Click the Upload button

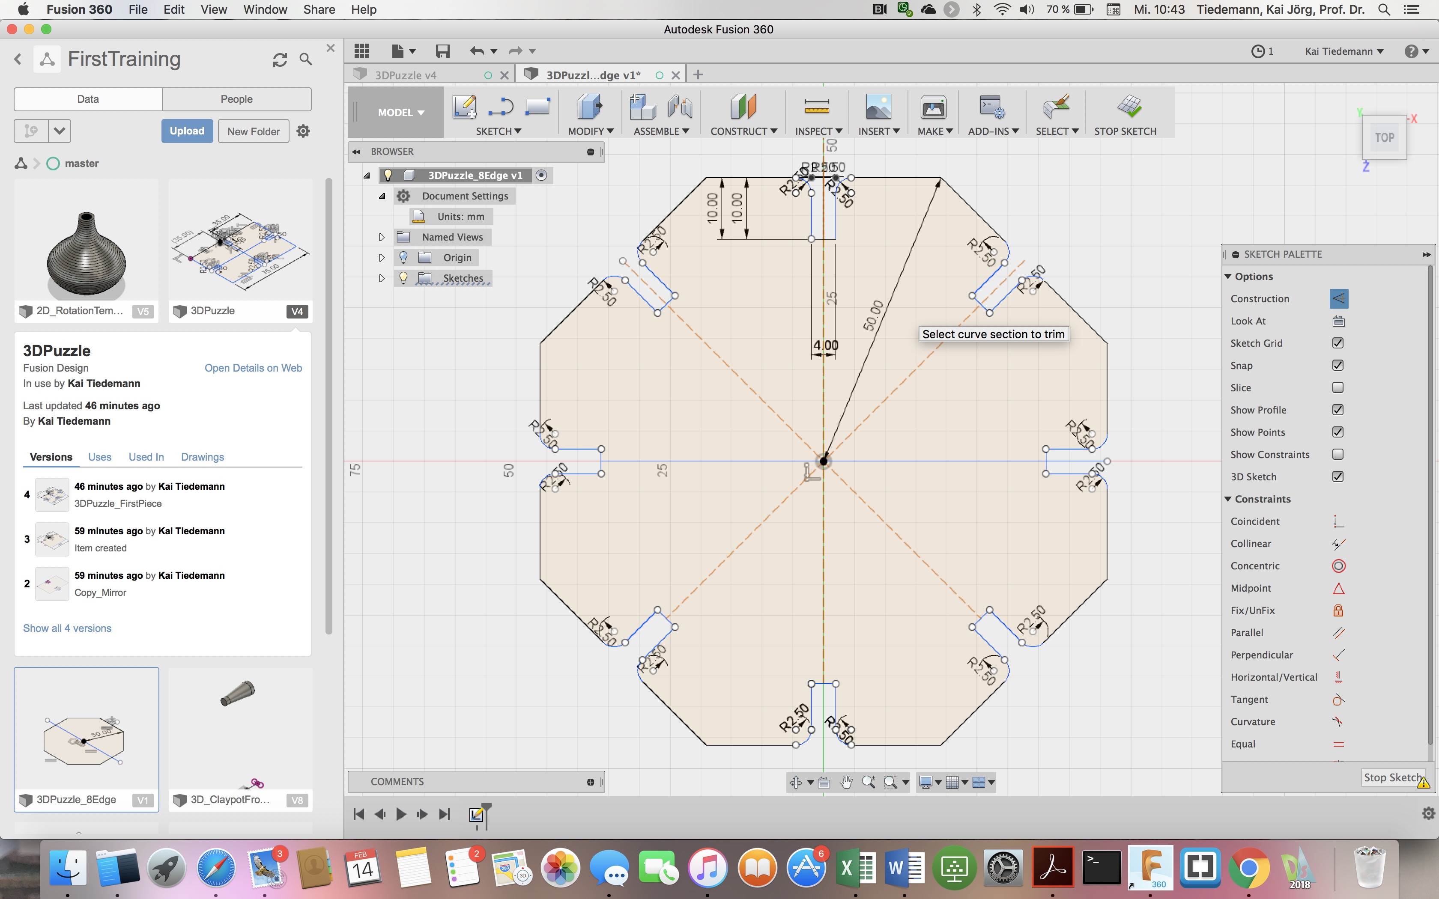(187, 131)
